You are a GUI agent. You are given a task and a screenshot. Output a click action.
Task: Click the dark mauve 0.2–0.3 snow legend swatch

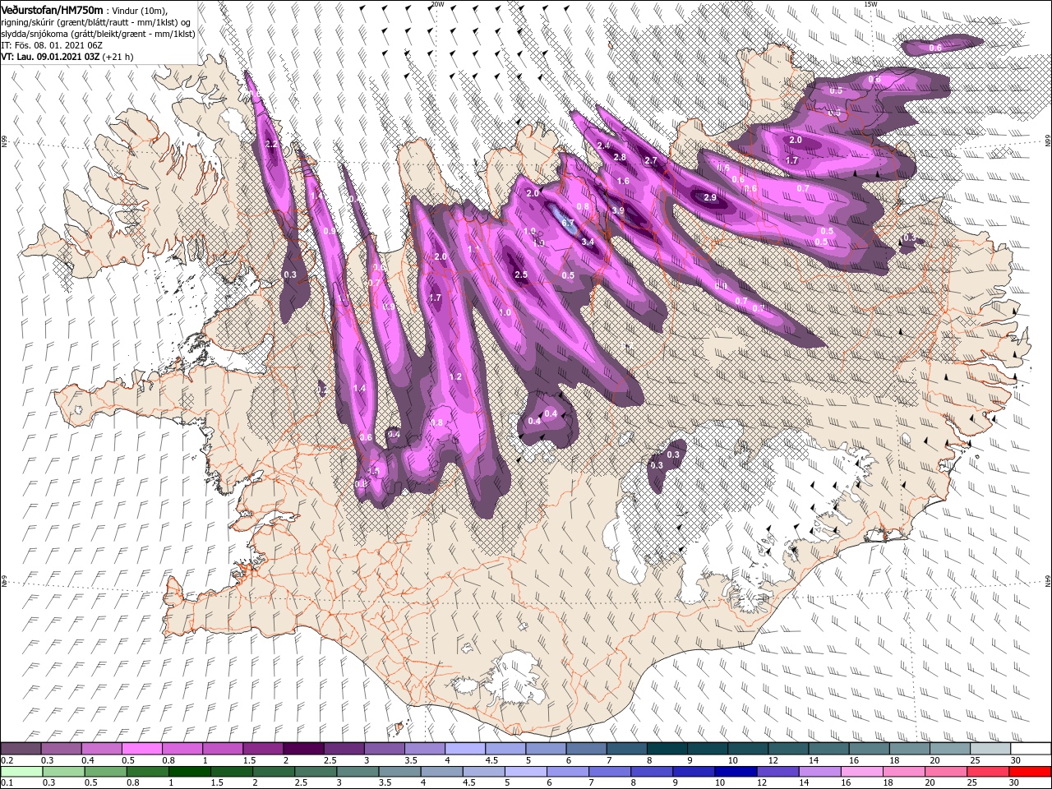tap(21, 749)
